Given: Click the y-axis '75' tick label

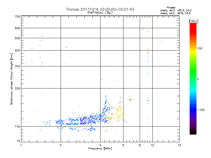Looking at the screenshot, I should click(x=18, y=141).
